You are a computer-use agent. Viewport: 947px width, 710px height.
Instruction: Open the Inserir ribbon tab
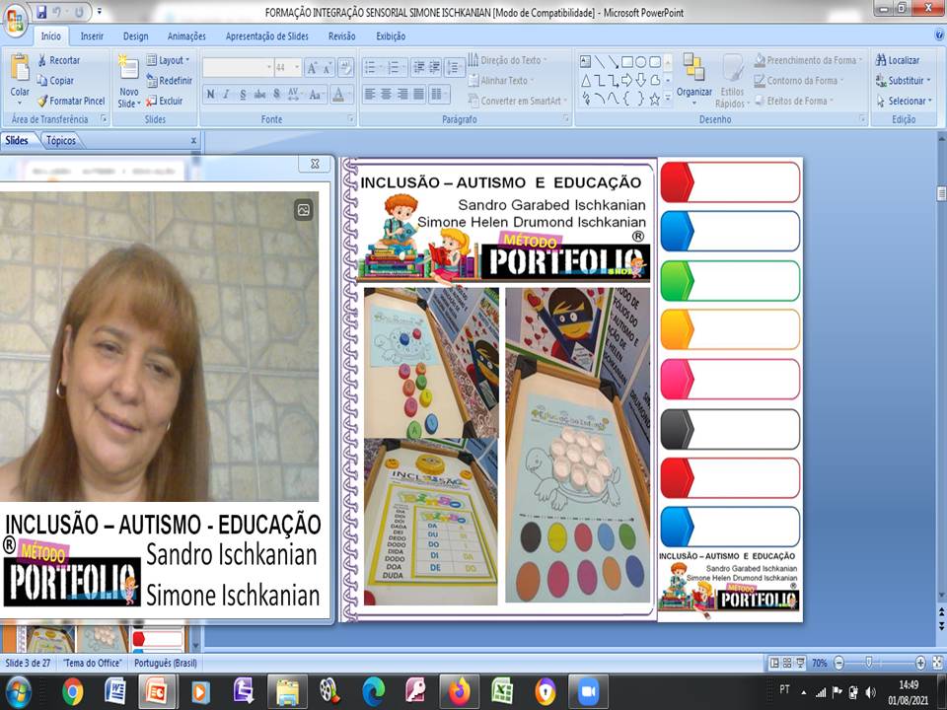tap(92, 36)
